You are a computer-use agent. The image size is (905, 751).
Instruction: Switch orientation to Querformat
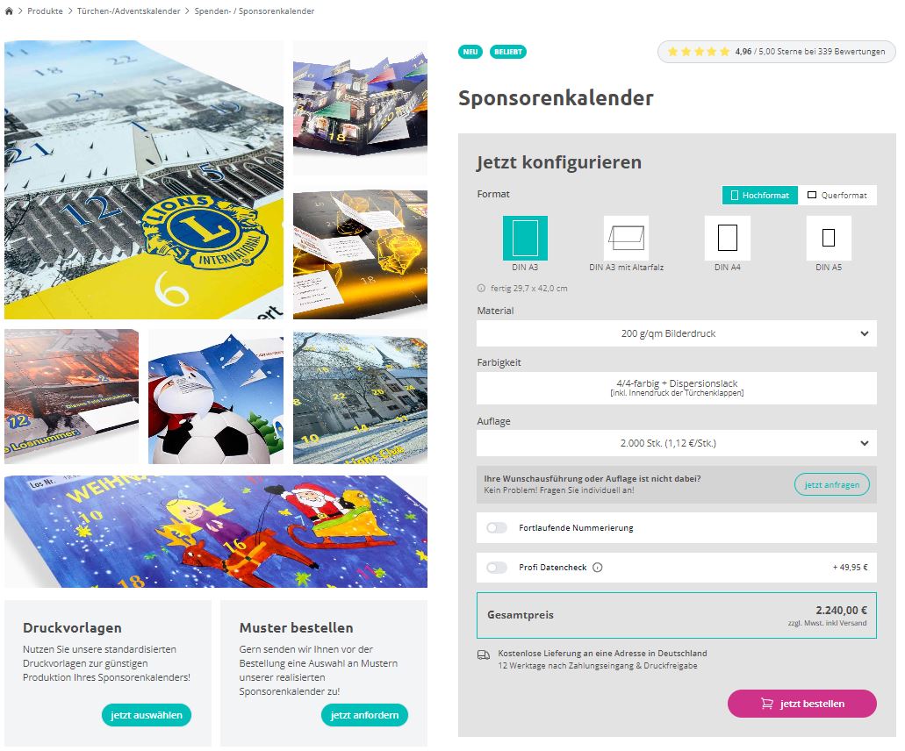click(837, 195)
